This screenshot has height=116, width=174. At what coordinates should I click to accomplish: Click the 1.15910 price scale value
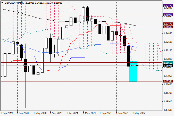tap(168, 102)
